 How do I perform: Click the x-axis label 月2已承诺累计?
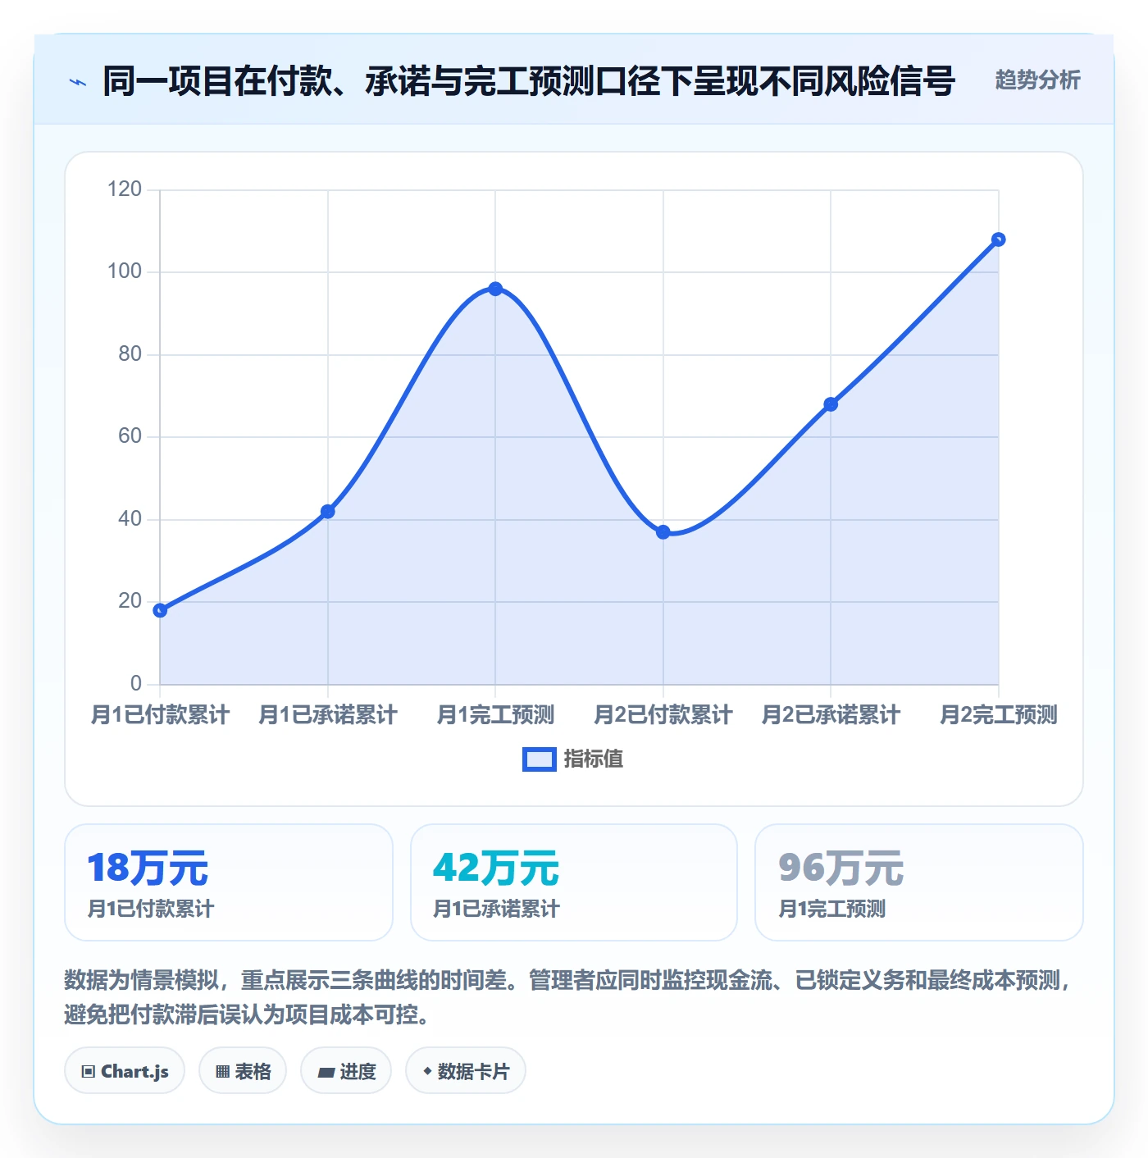pyautogui.click(x=831, y=715)
